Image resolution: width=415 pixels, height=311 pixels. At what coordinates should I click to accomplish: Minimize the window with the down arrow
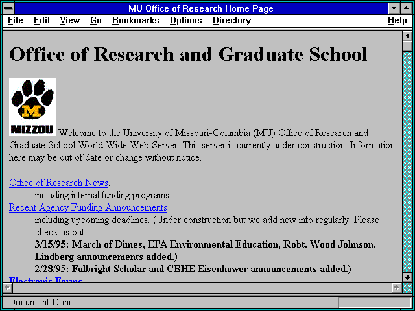[394, 8]
